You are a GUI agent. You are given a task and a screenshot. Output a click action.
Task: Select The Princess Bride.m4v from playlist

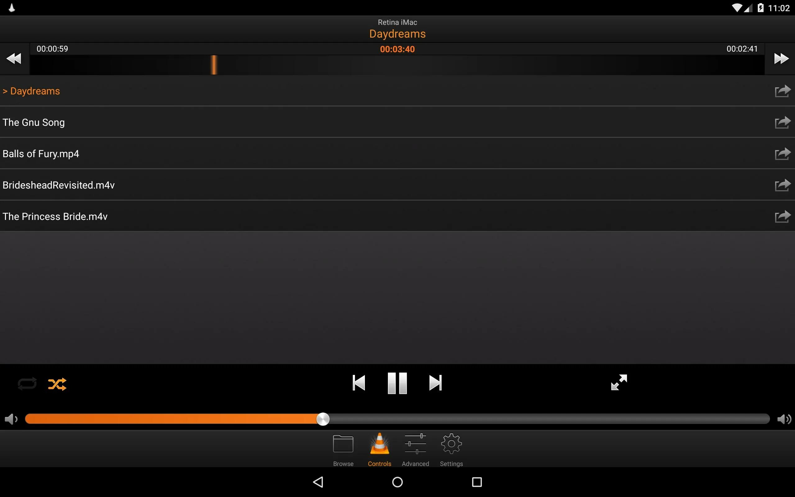55,217
